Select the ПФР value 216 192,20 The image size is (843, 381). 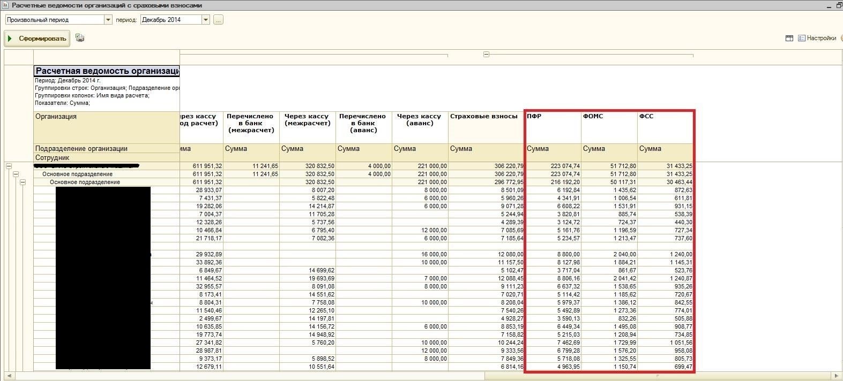click(553, 182)
